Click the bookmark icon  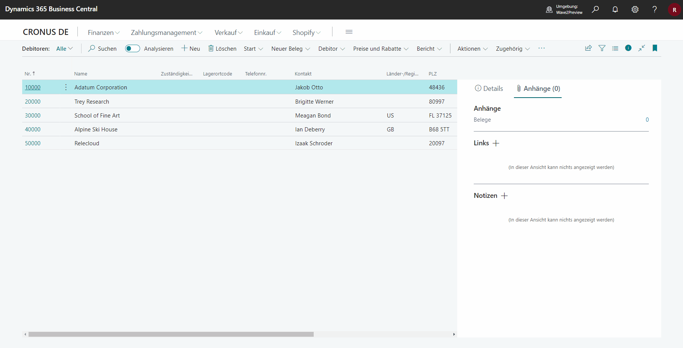coord(655,48)
